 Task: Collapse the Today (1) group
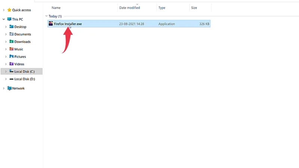point(46,16)
